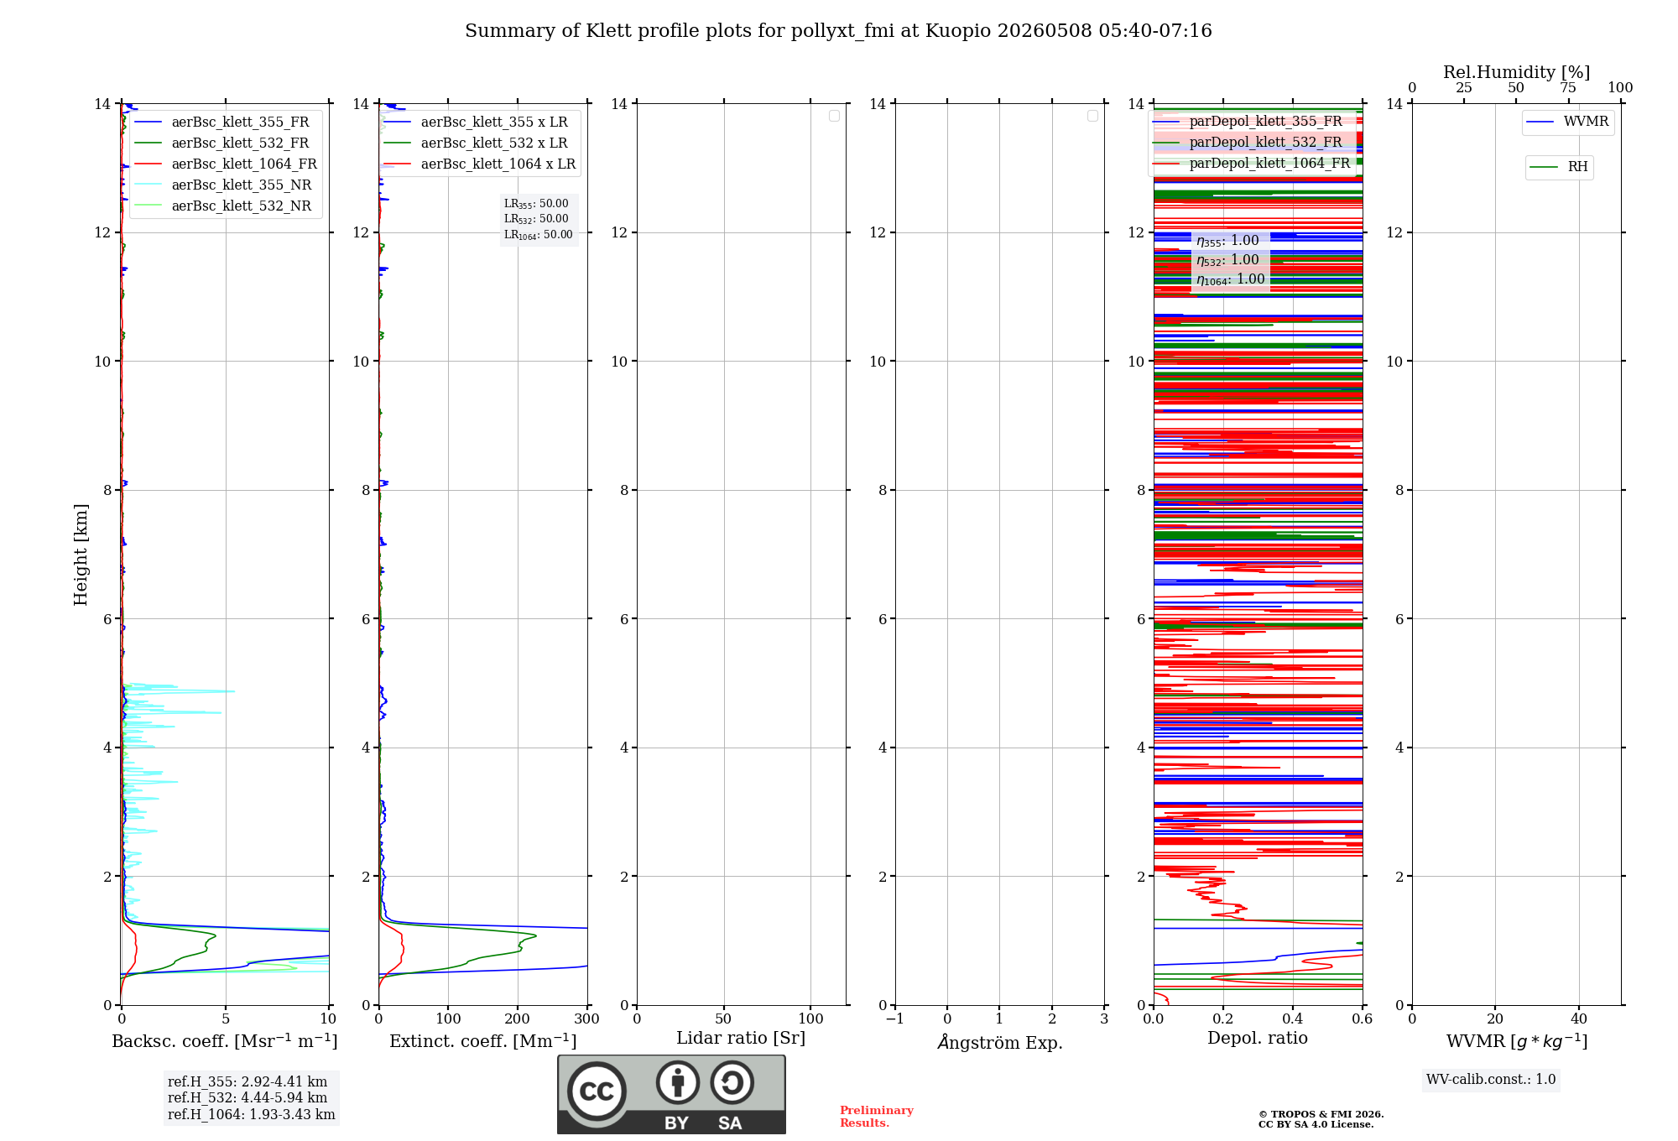This screenshot has width=1678, height=1141.
Task: Click the Depol. ratio axis label
Action: click(1258, 1039)
